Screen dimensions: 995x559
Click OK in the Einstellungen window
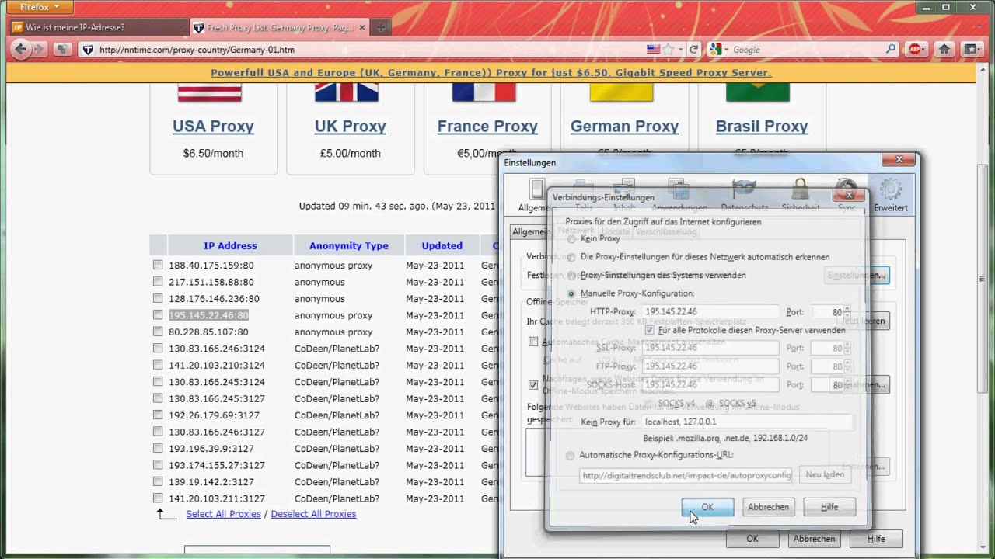click(752, 539)
